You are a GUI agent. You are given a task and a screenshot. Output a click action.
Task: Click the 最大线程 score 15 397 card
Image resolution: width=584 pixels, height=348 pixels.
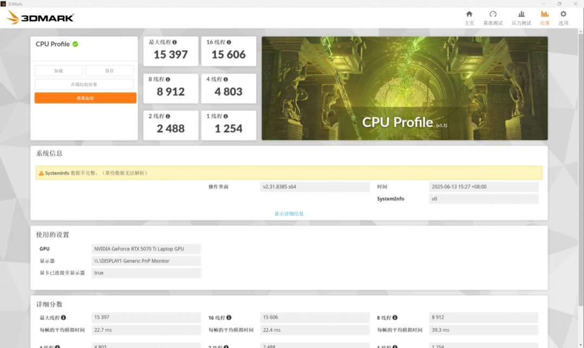point(170,51)
